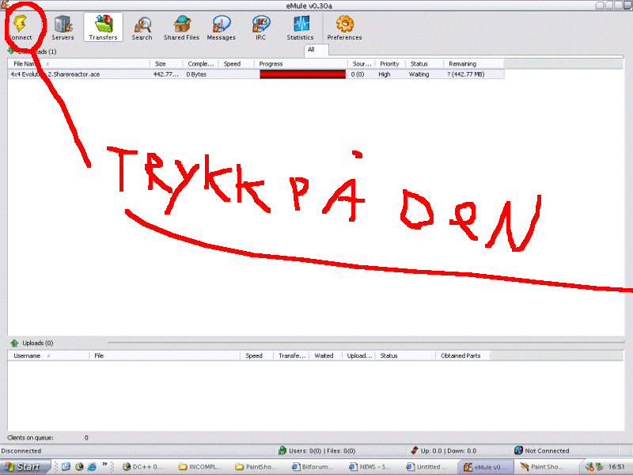Toggle the Uploads (0) pane icon
Screen dimensions: 633x475
click(x=14, y=344)
